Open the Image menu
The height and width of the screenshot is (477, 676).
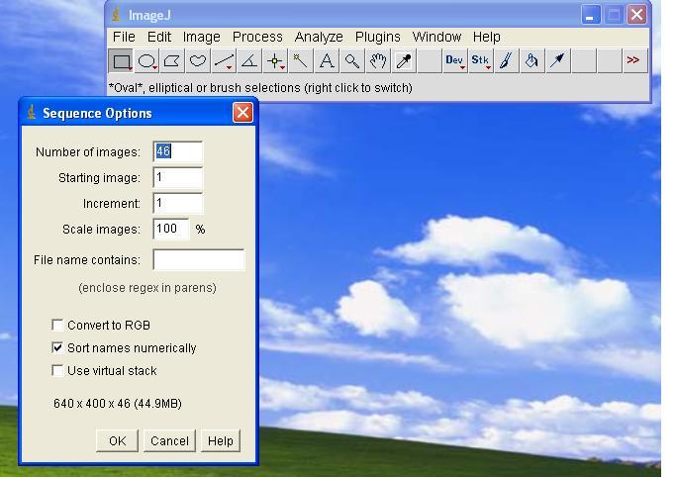point(201,37)
